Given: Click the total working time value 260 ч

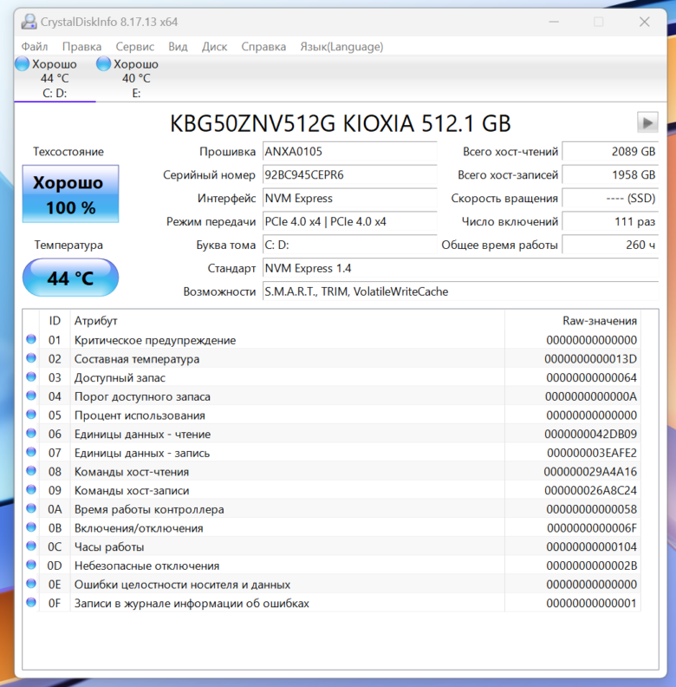Looking at the screenshot, I should 610,245.
